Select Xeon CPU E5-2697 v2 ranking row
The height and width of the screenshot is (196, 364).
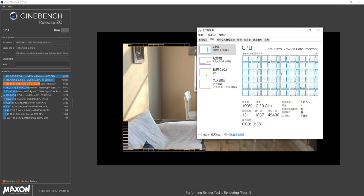click(36, 95)
